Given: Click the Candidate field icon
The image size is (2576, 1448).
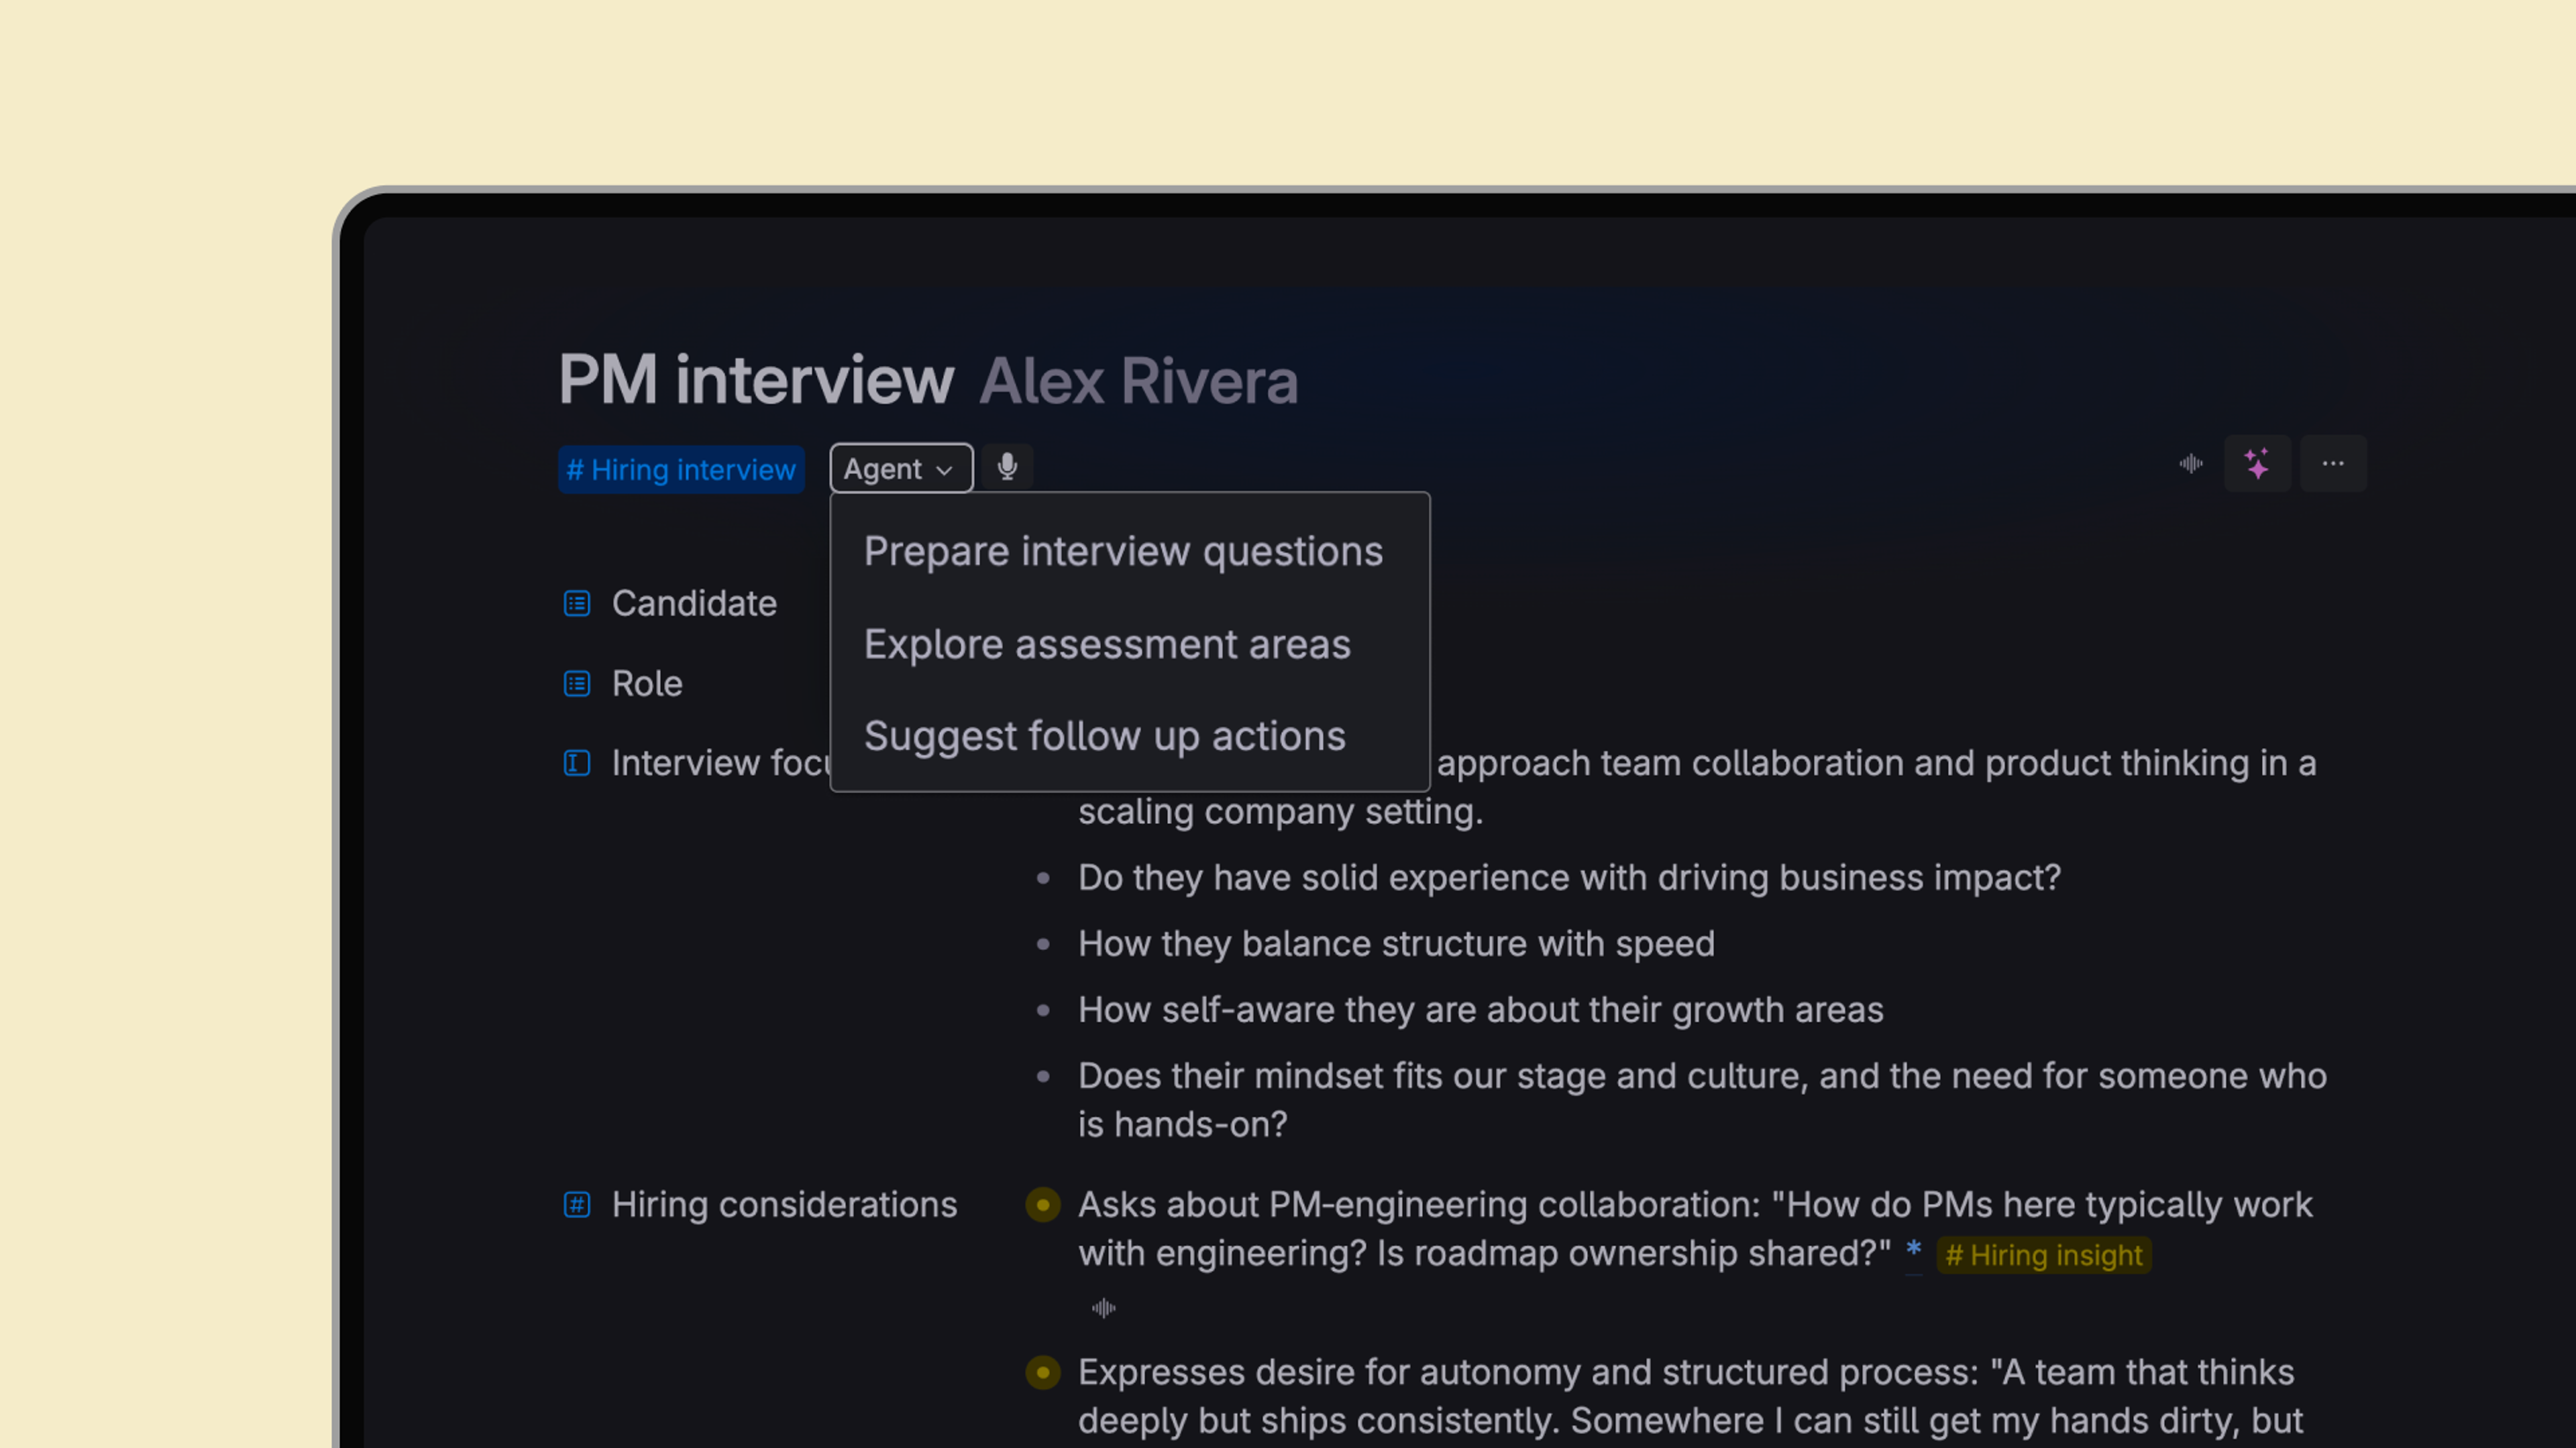Looking at the screenshot, I should (577, 603).
